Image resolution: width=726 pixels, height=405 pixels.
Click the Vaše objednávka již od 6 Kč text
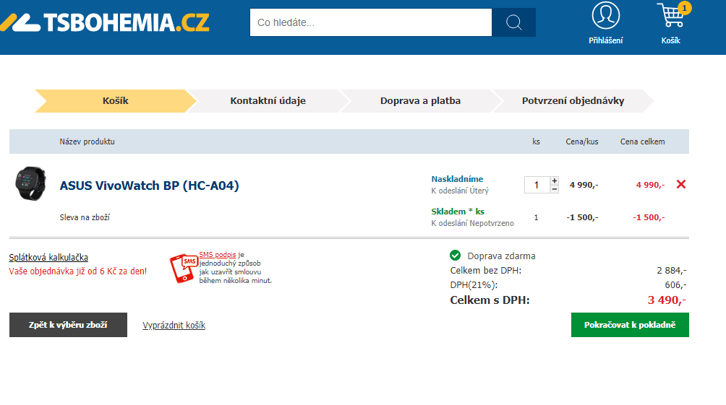tap(78, 271)
